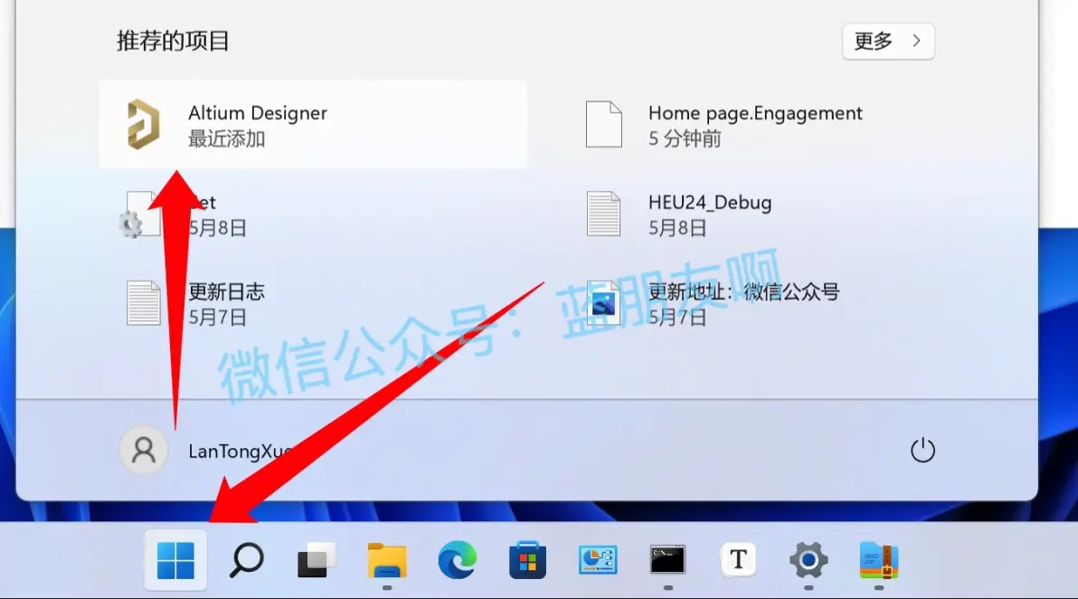This screenshot has height=599, width=1078.
Task: Switch to the Command Prompt taskbar icon
Action: tap(667, 560)
